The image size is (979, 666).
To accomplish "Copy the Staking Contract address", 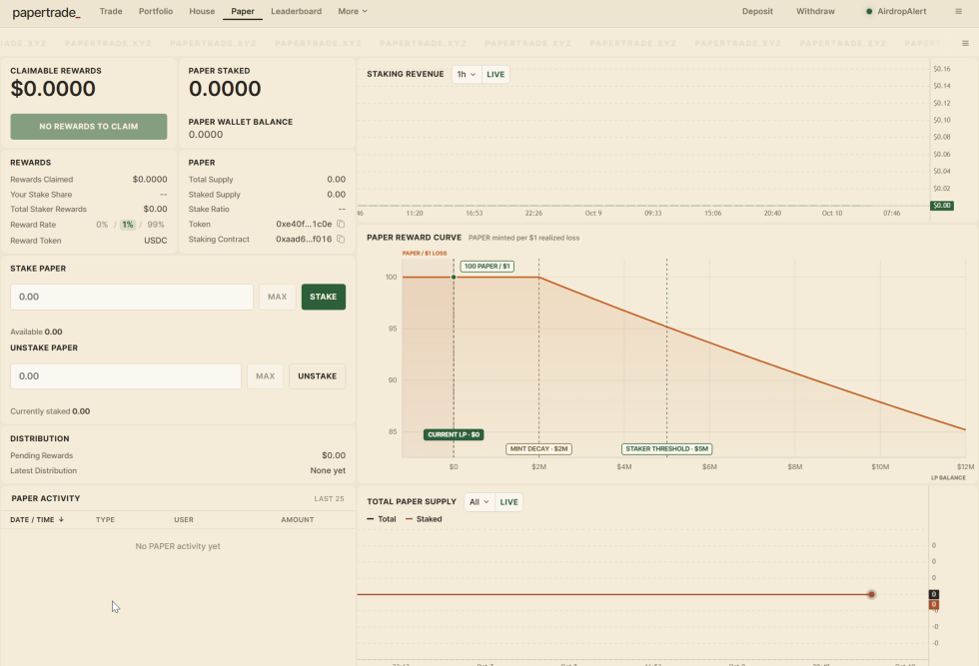I will pyautogui.click(x=341, y=239).
